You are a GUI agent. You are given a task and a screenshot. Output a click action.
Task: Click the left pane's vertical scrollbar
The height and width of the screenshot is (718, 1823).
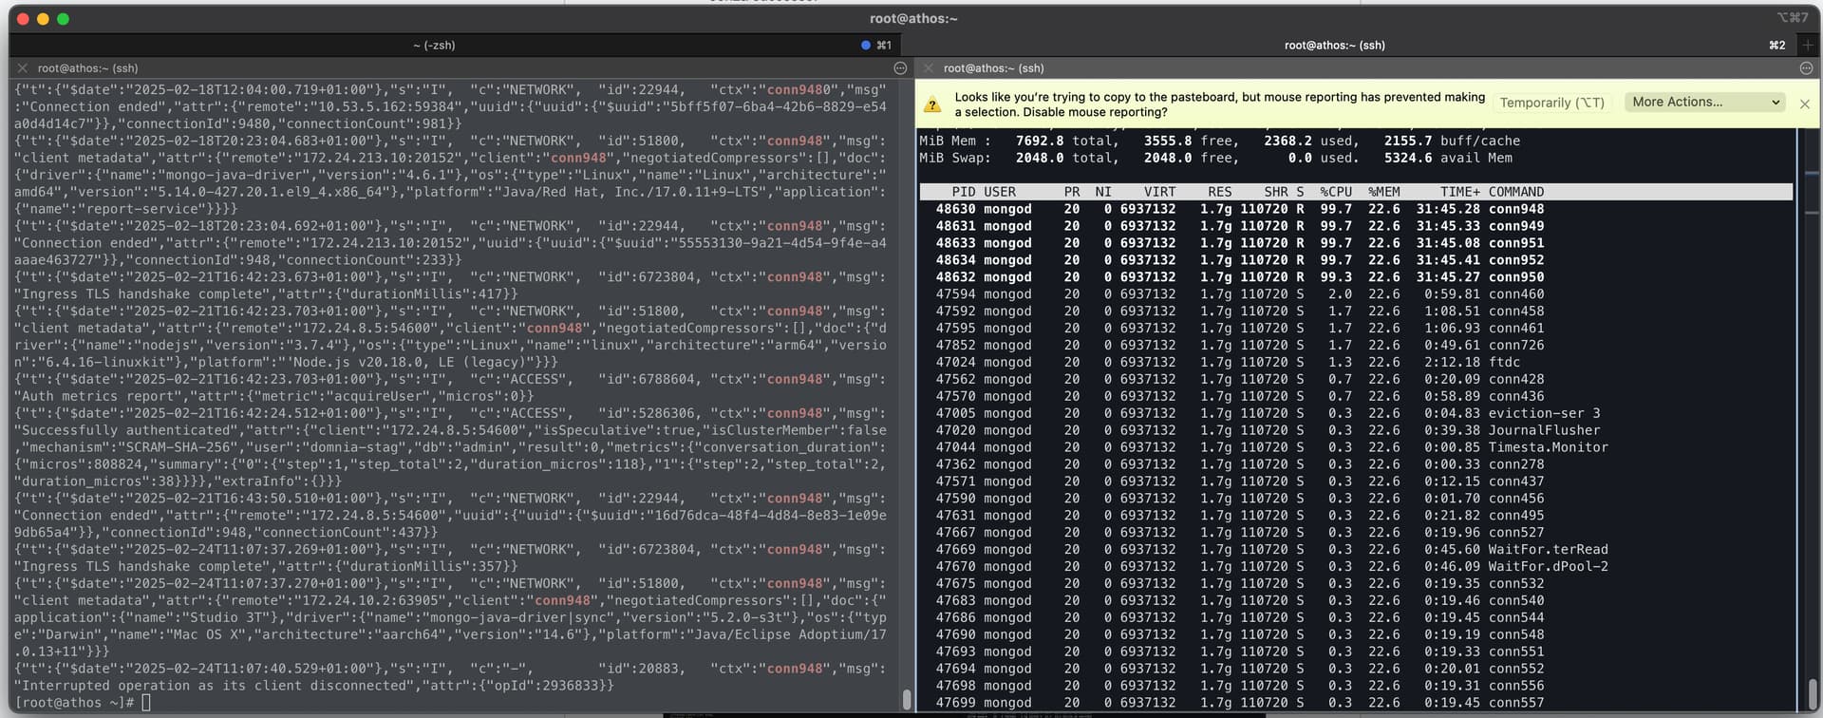click(906, 698)
